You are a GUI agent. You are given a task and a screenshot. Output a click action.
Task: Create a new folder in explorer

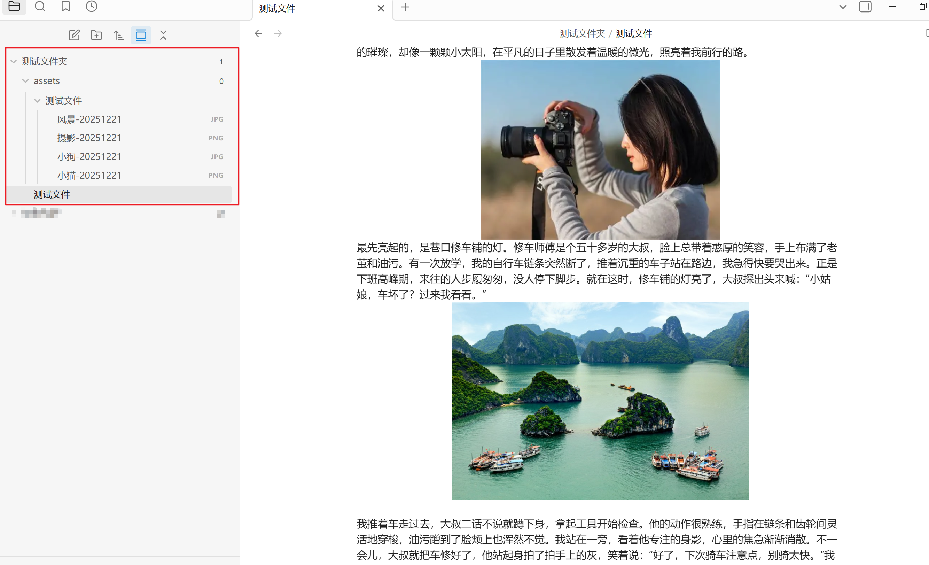tap(96, 35)
